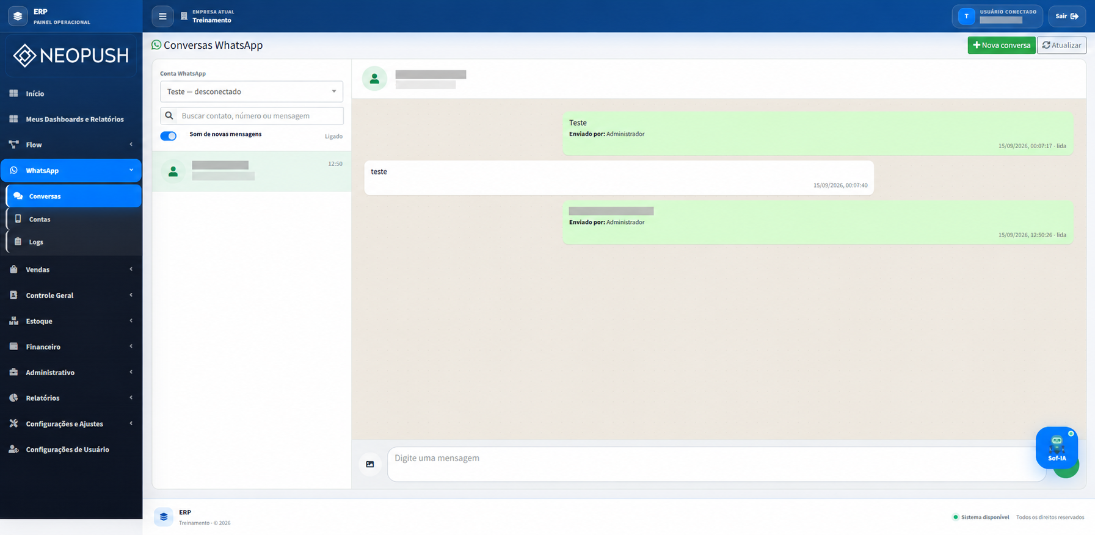Viewport: 1095px width, 535px height.
Task: Click the Sair logout button
Action: pos(1067,16)
